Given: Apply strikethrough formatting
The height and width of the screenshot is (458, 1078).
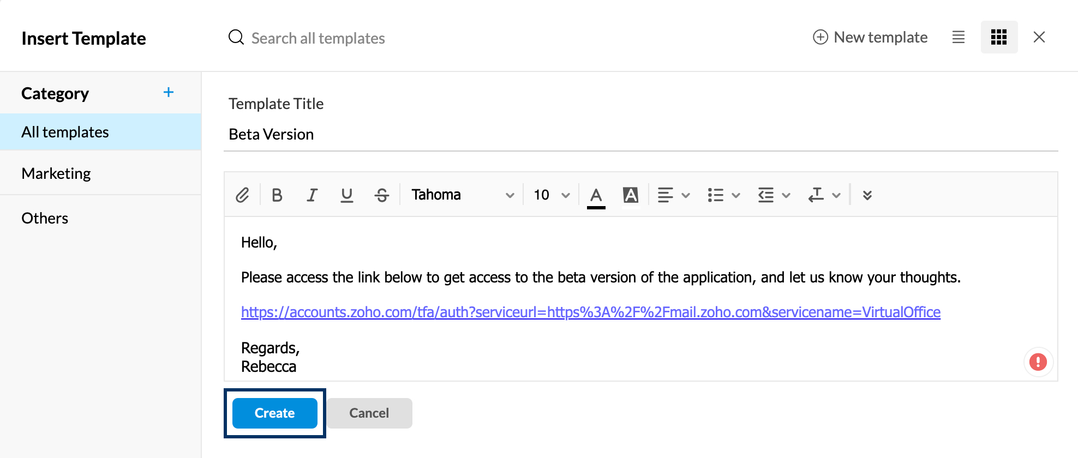Looking at the screenshot, I should click(x=382, y=195).
